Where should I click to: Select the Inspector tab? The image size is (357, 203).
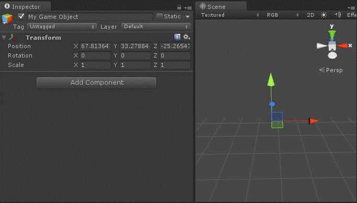click(x=26, y=7)
